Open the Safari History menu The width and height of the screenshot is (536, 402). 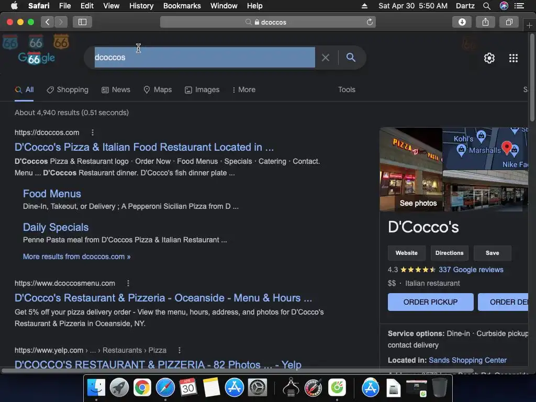coord(141,6)
